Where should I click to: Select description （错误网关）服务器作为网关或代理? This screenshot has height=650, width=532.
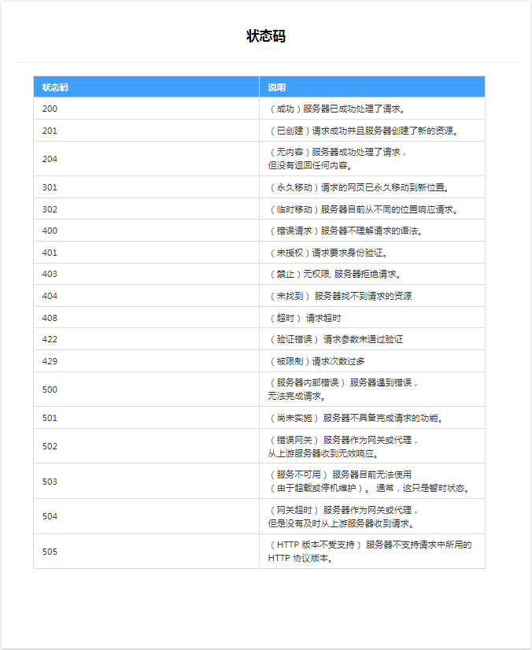(372, 446)
